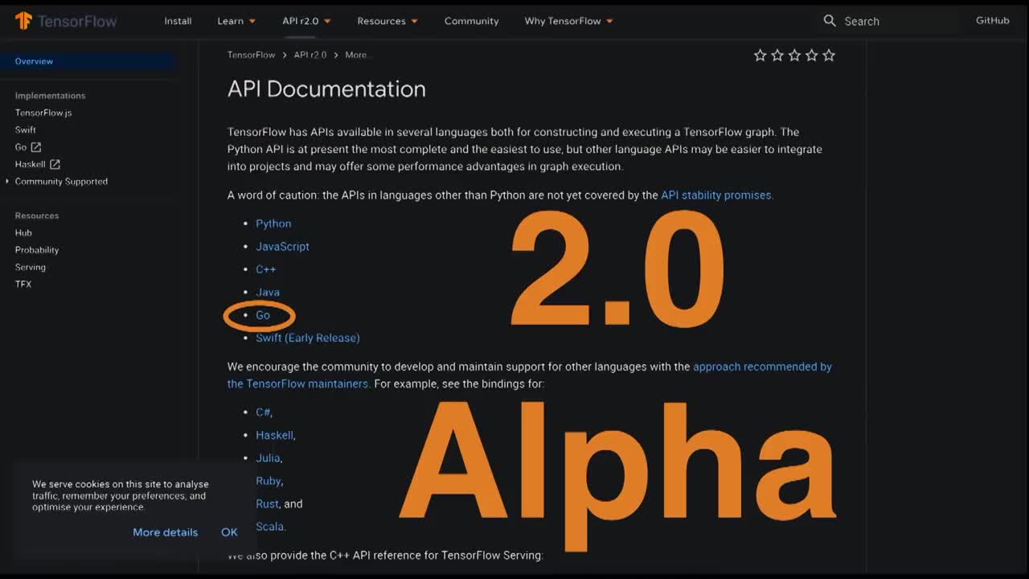This screenshot has height=579, width=1029.
Task: Open Serving under sidebar Resources
Action: coord(31,267)
